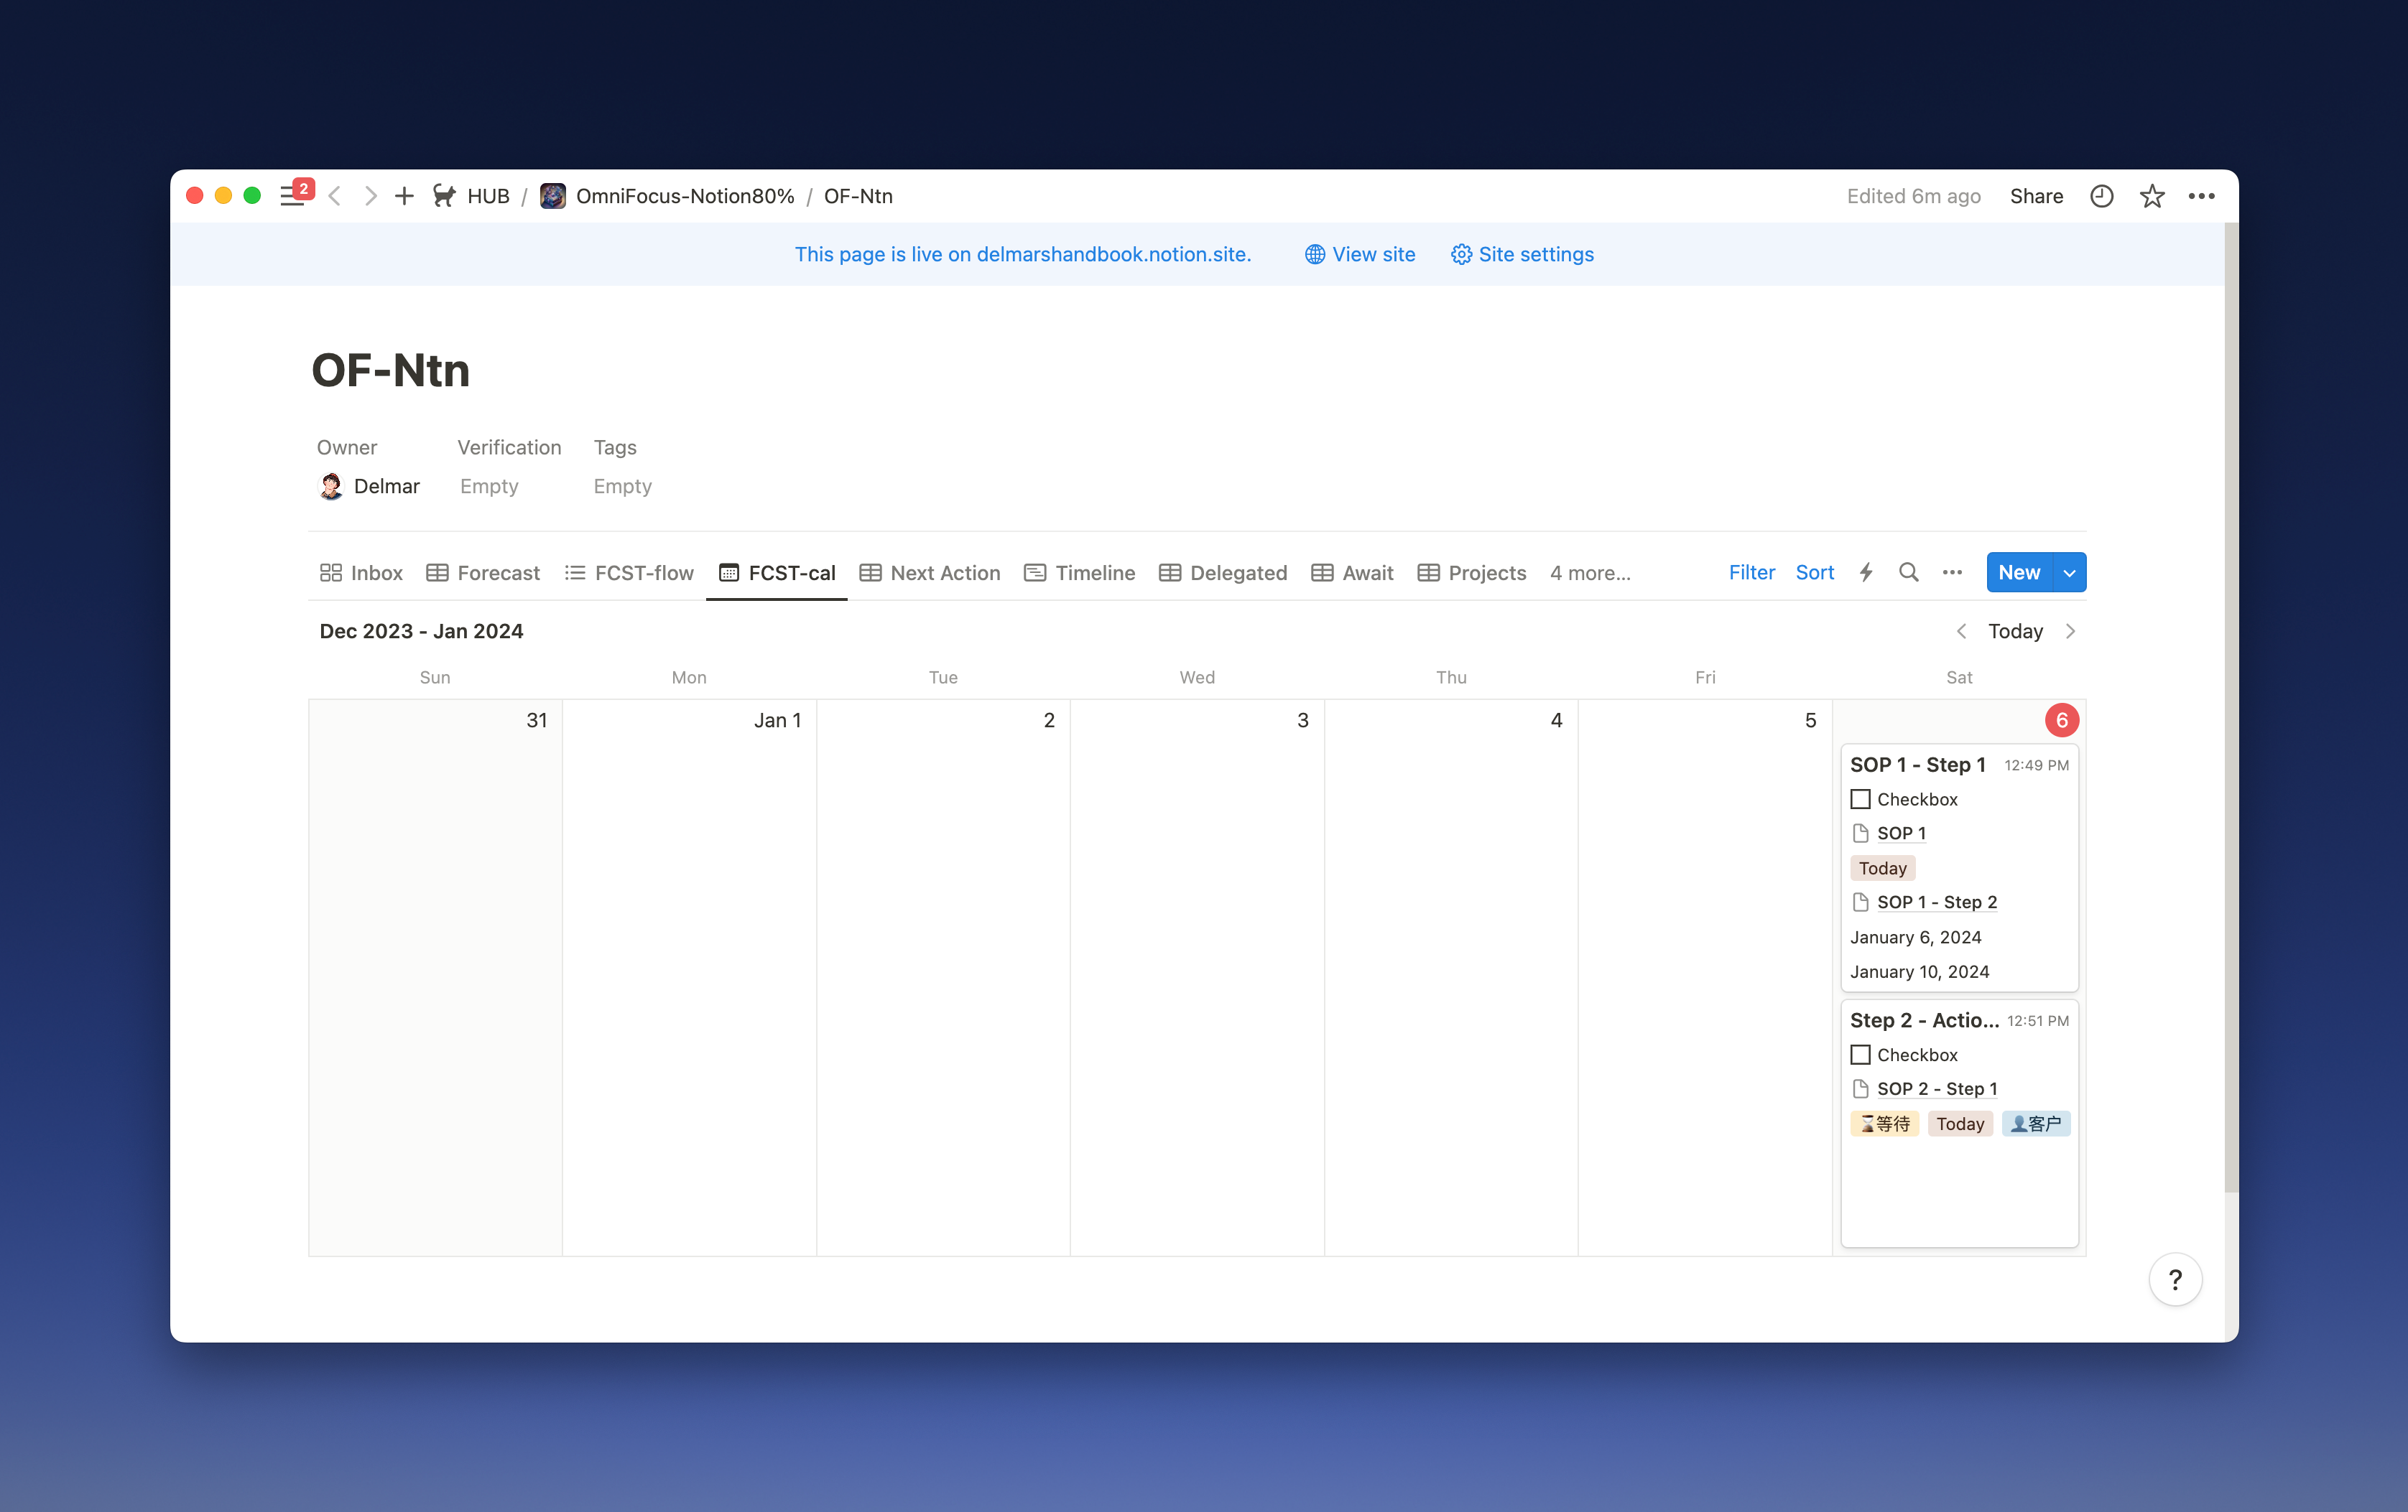
Task: Favorite this page with star icon
Action: pyautogui.click(x=2152, y=196)
